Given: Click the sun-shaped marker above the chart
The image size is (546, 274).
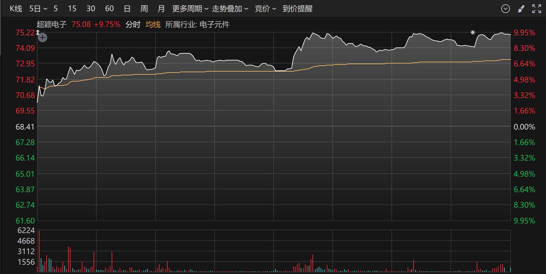Looking at the screenshot, I should coord(473,33).
